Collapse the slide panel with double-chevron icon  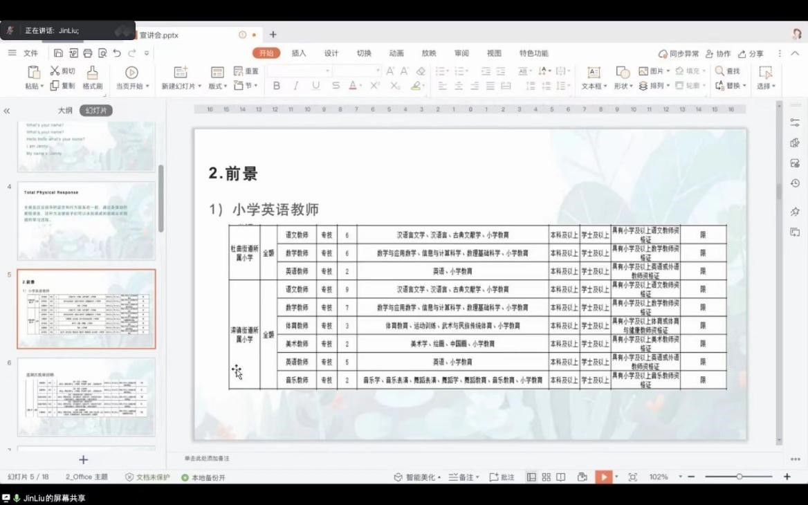[x=7, y=111]
